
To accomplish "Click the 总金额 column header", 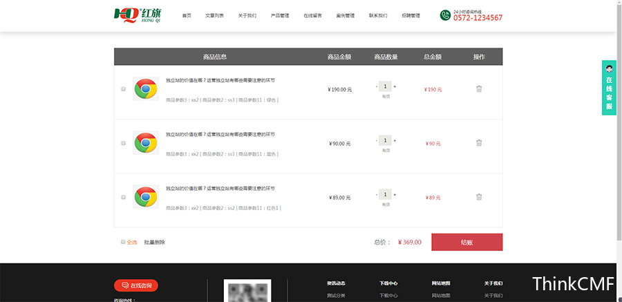I will pos(433,57).
